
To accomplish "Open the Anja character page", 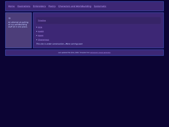I will (40, 27).
